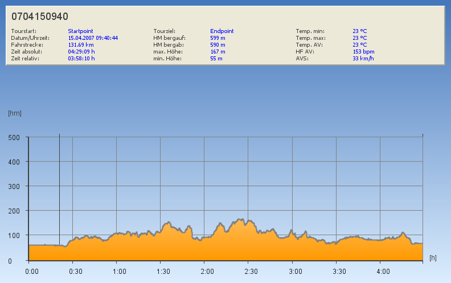Screen dimensions: 451x283
Task: Select the min. Höhe value 55 m
Action: (216, 59)
